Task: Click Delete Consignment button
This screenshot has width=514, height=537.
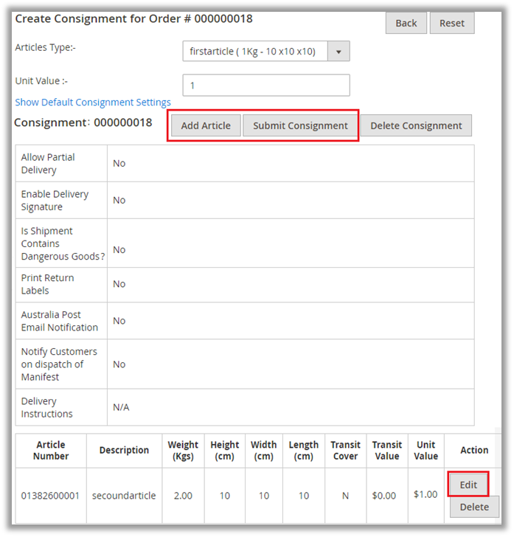Action: (416, 125)
